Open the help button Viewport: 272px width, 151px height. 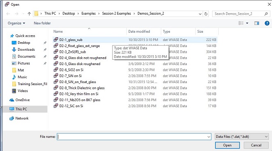(267, 23)
